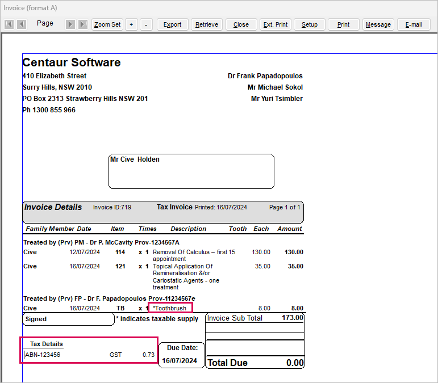This screenshot has width=438, height=383.
Task: Zoom out with the minus button
Action: [x=146, y=24]
